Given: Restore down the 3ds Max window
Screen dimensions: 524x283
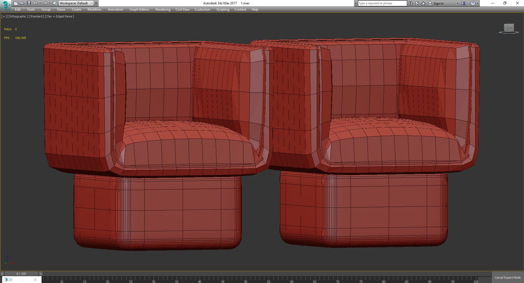Looking at the screenshot, I should (505, 3).
